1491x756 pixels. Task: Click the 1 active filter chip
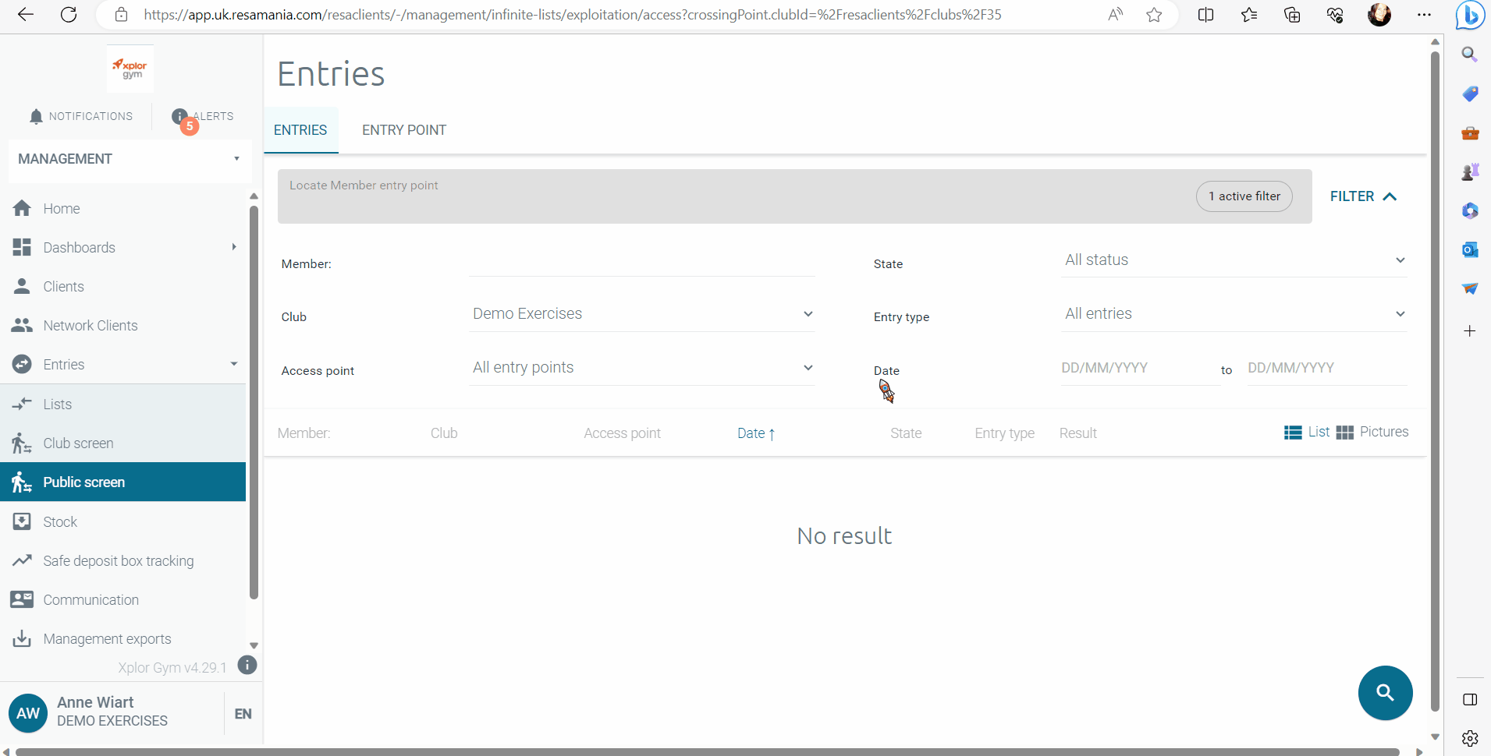click(x=1244, y=196)
